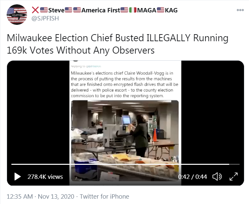The image size is (249, 204).
Task: Mute the video with the speaker icon
Action: pyautogui.click(x=217, y=177)
